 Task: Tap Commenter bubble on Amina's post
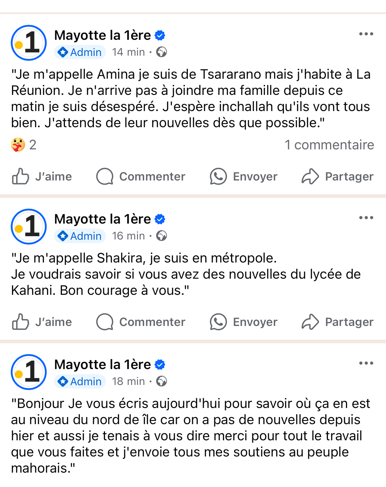click(x=141, y=177)
